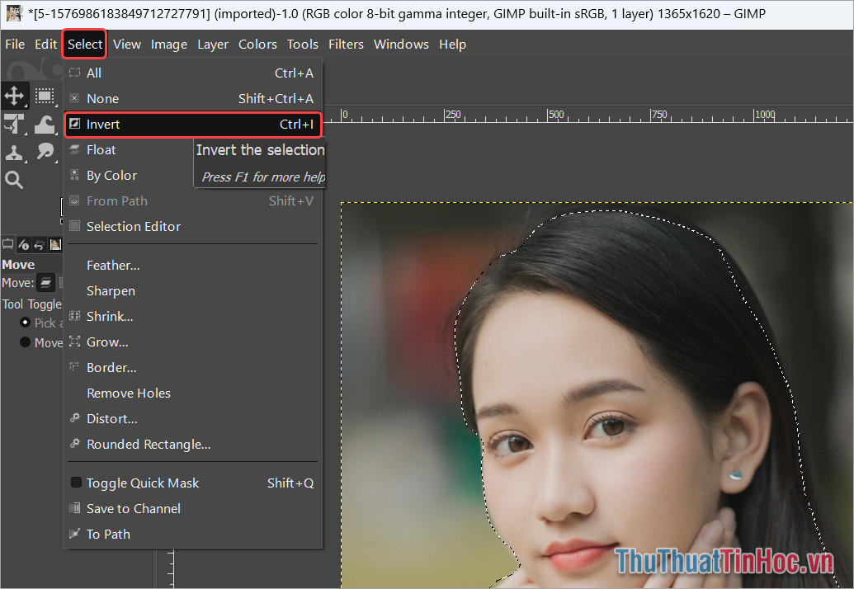Open the View menu
854x589 pixels.
(x=127, y=44)
